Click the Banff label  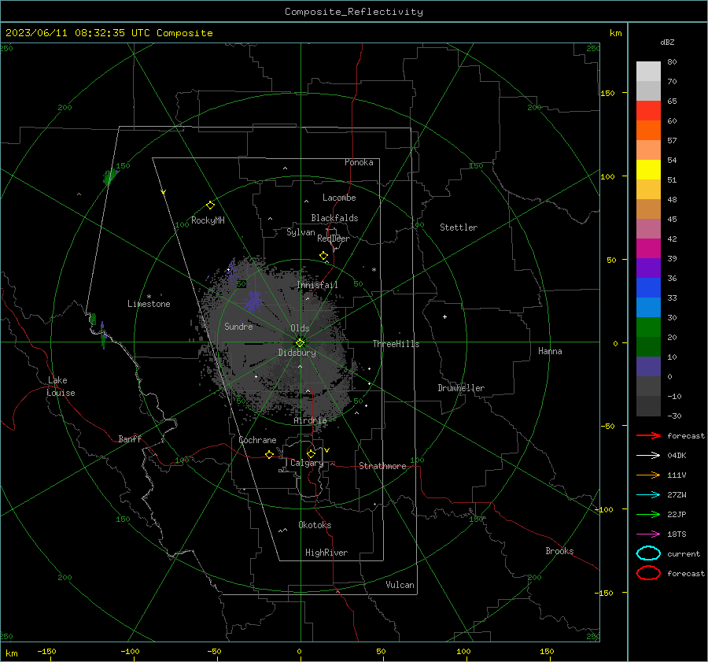pyautogui.click(x=130, y=438)
